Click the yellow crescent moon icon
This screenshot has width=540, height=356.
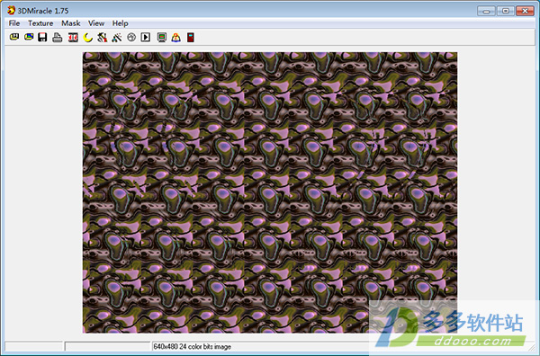[x=88, y=37]
